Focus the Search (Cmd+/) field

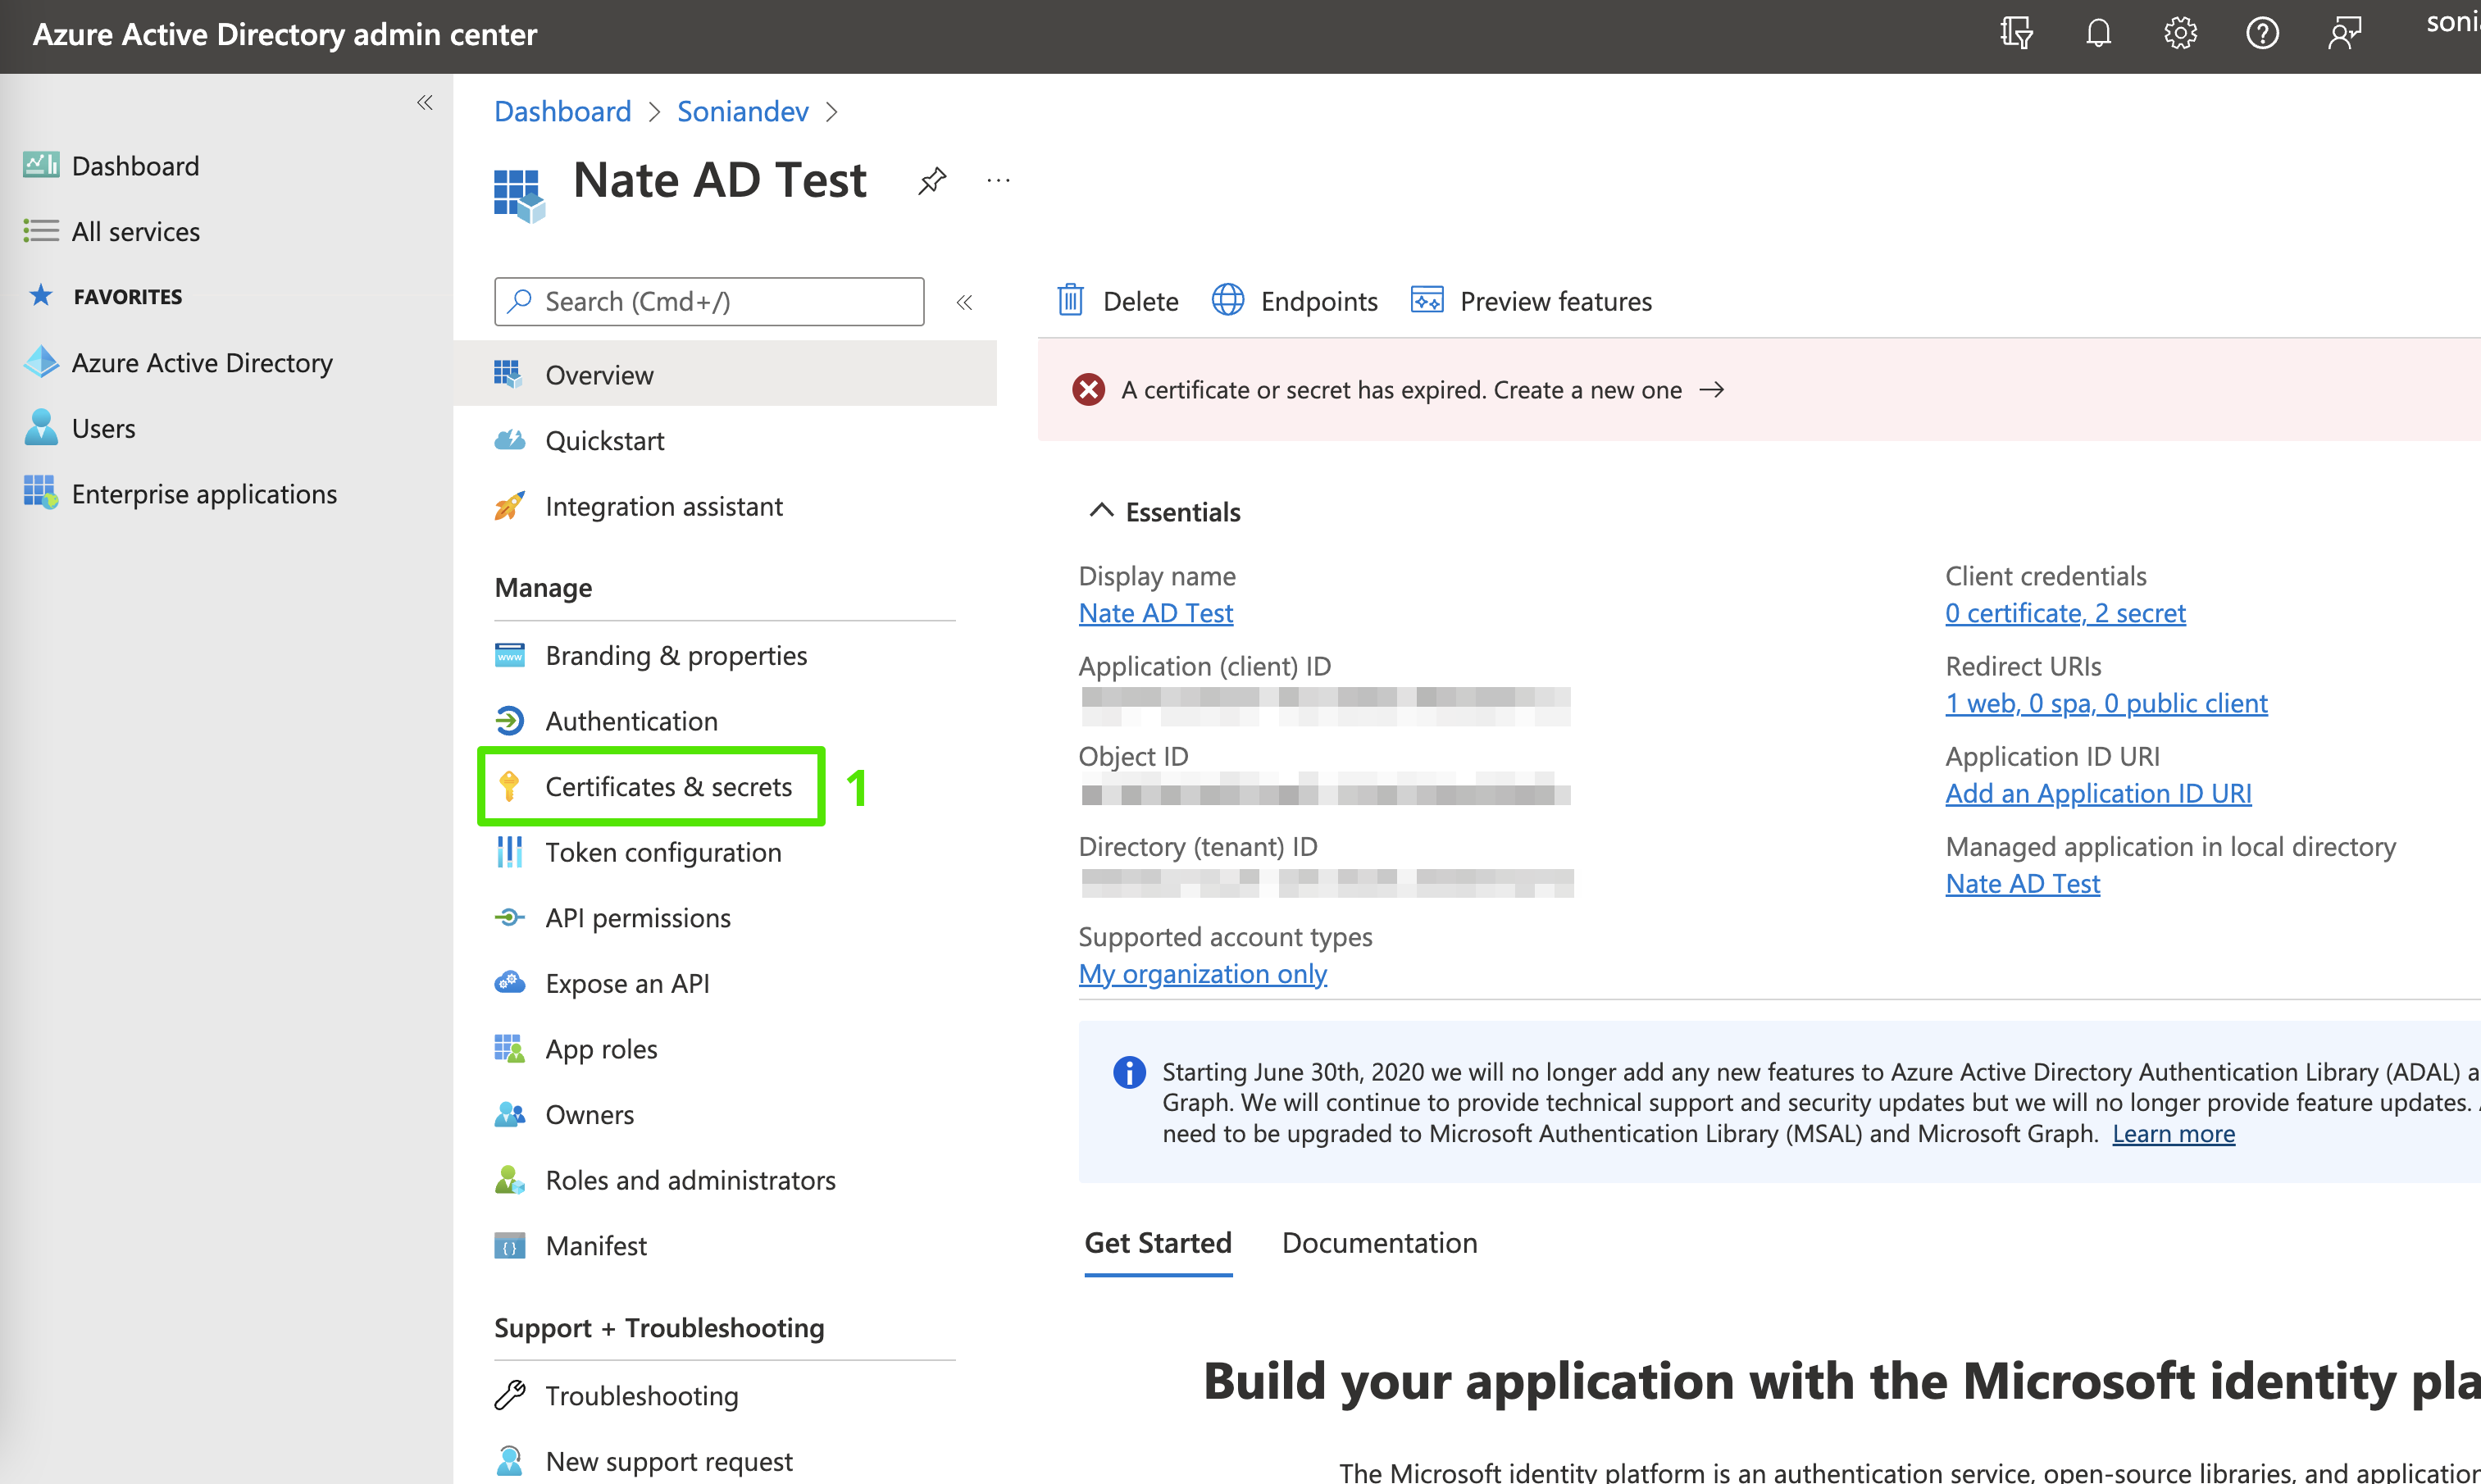click(x=709, y=302)
